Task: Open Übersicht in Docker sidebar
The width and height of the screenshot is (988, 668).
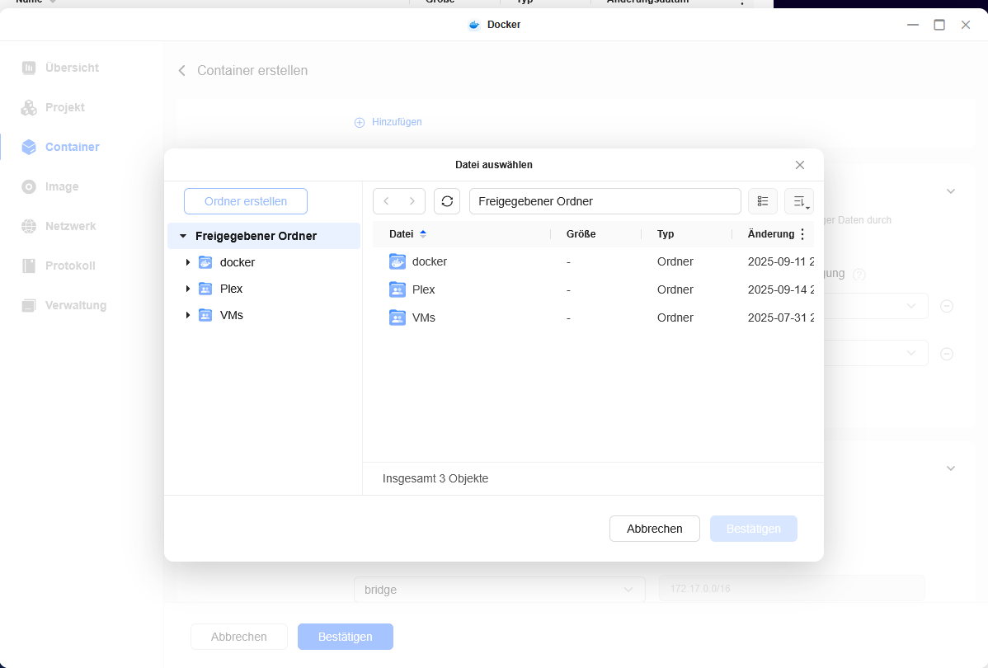Action: 60,68
